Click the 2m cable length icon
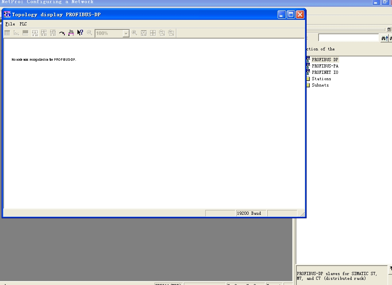Image resolution: width=392 pixels, height=285 pixels. click(x=71, y=33)
